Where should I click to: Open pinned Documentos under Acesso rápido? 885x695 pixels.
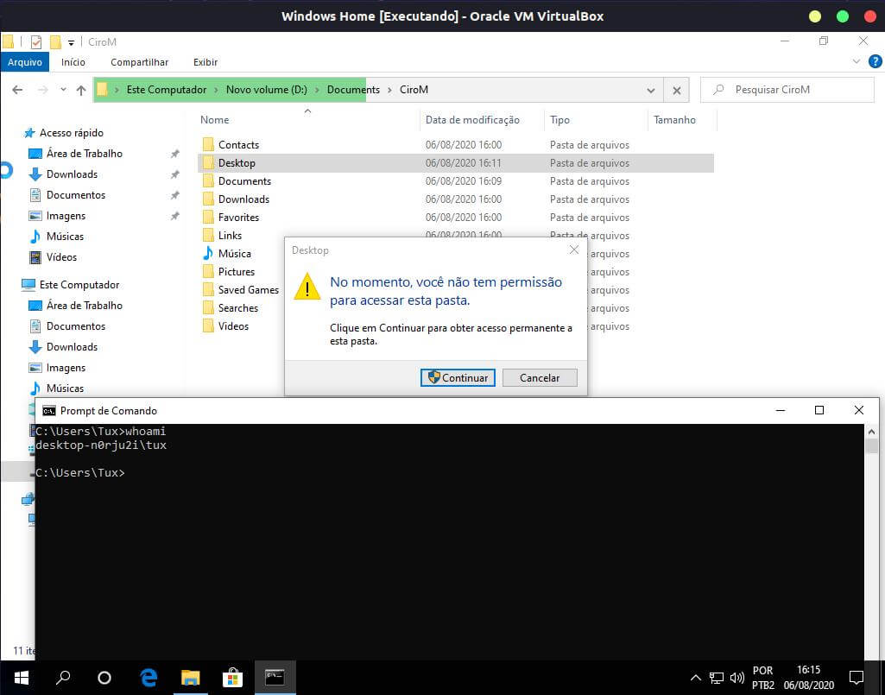pyautogui.click(x=76, y=195)
